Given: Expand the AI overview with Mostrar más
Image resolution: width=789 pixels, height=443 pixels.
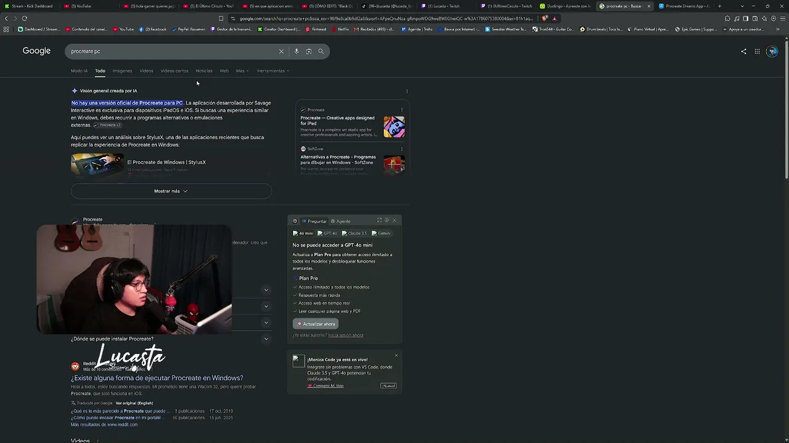Looking at the screenshot, I should coord(171,191).
